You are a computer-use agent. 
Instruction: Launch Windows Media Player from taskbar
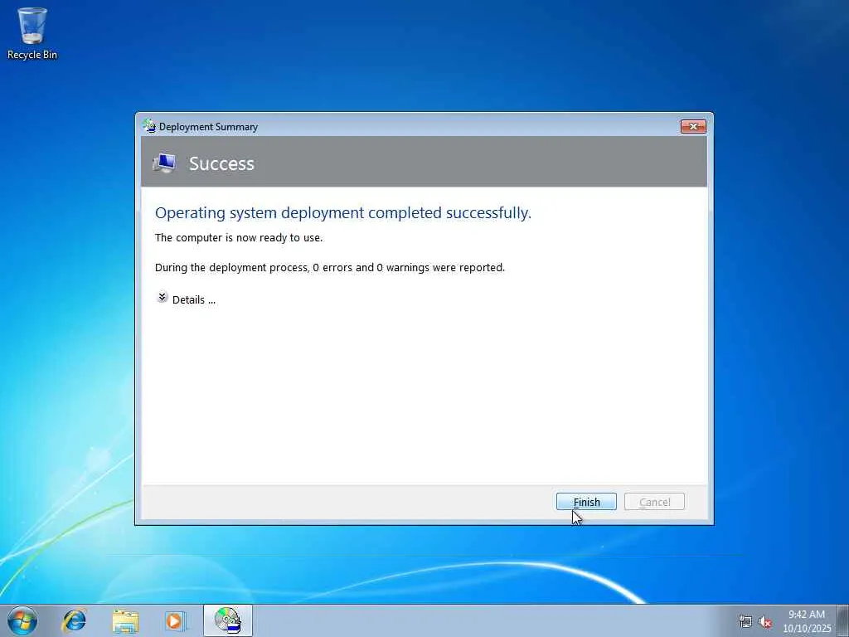point(176,620)
